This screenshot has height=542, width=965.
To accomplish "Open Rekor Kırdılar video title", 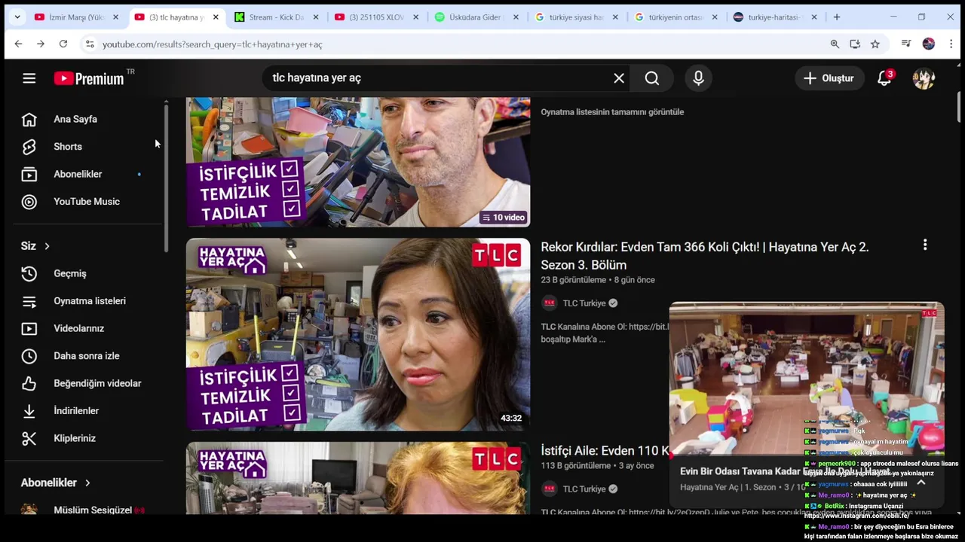I will click(x=705, y=256).
